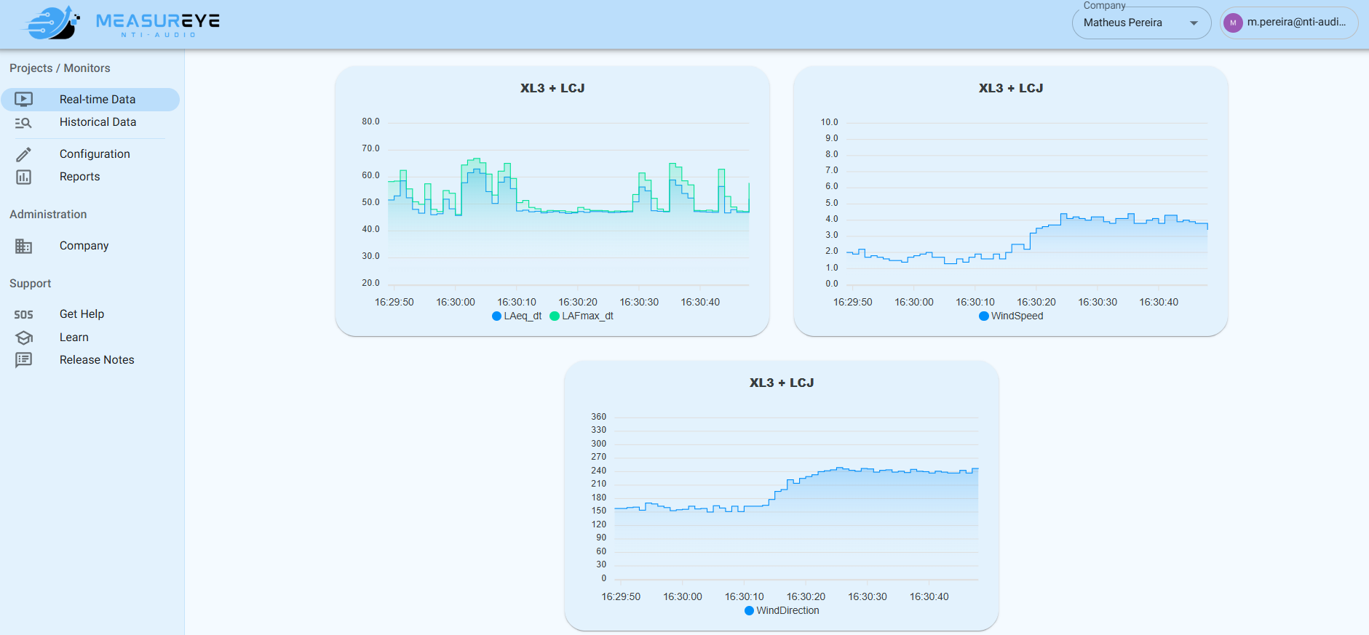Screen dimensions: 1369x635
Task: Go to the Reports page
Action: [x=79, y=177]
